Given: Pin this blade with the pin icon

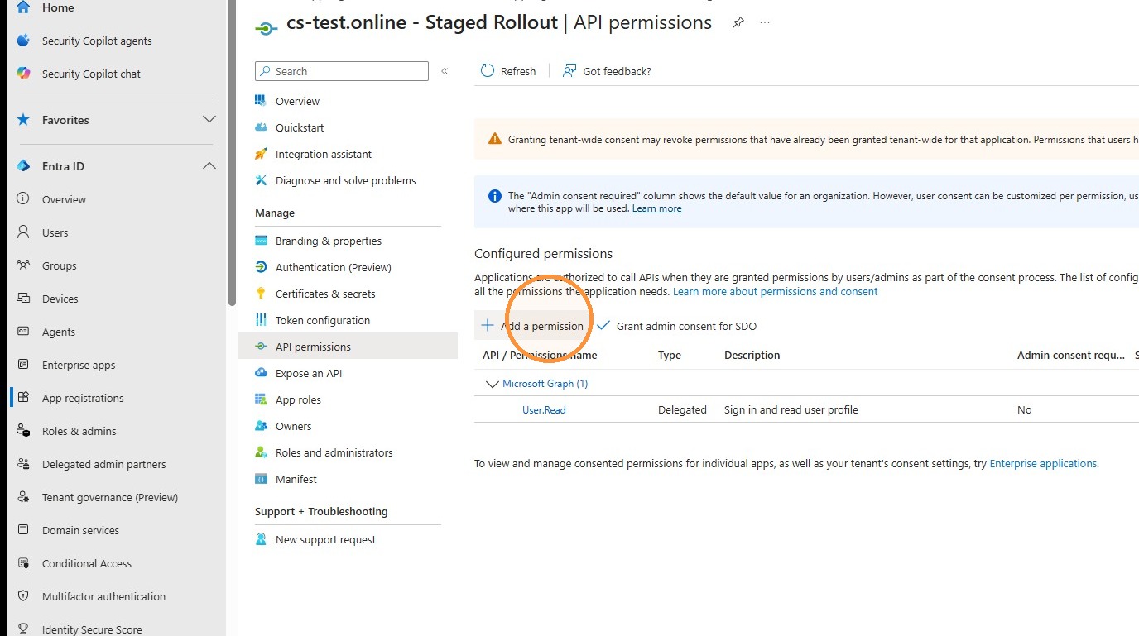Looking at the screenshot, I should [x=738, y=23].
